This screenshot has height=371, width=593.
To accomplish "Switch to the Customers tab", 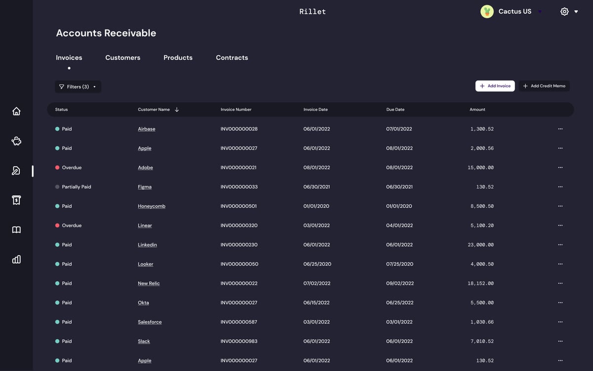I will click(x=123, y=57).
